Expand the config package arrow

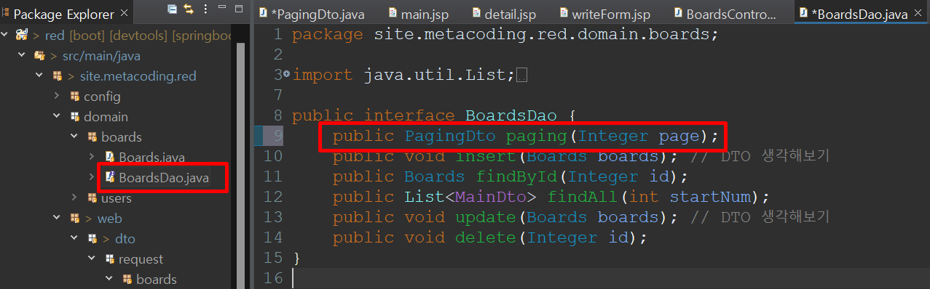(x=58, y=96)
